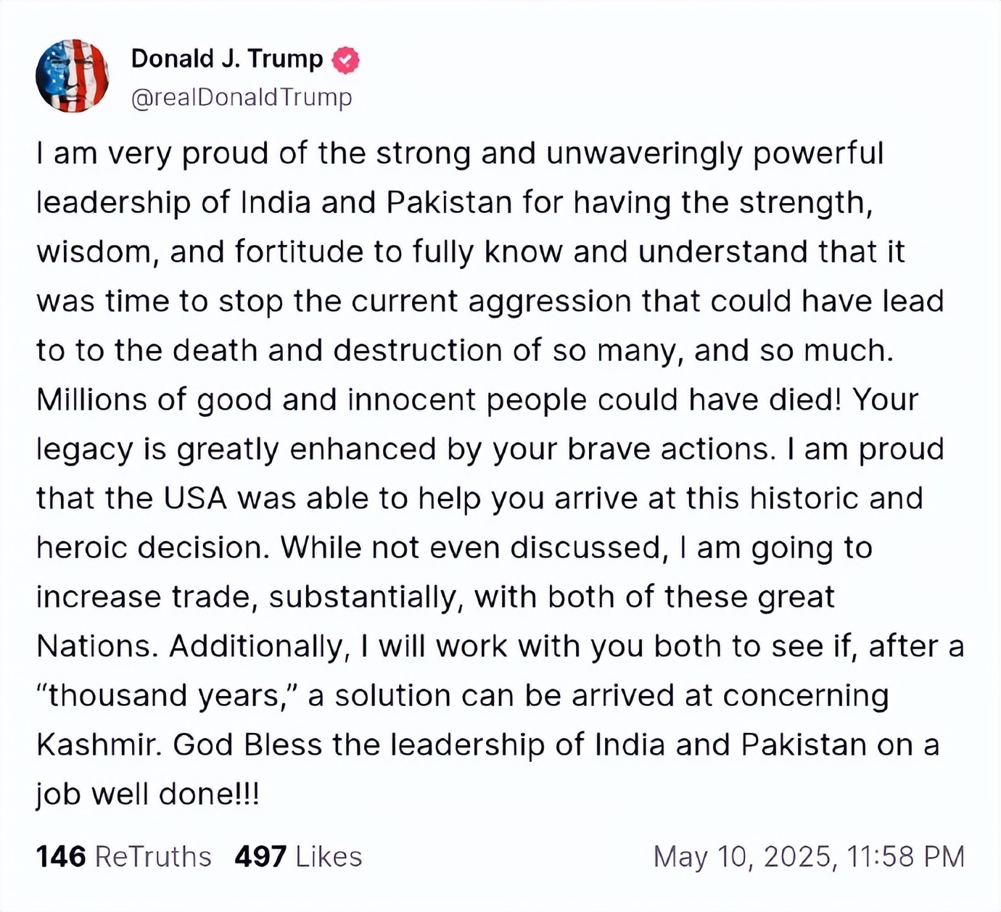Image resolution: width=1001 pixels, height=912 pixels.
Task: View the 497 Likes list
Action: pyautogui.click(x=298, y=856)
